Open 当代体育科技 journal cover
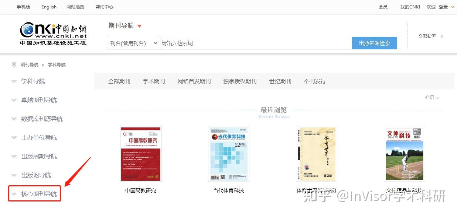The height and width of the screenshot is (214, 457). [x=229, y=154]
